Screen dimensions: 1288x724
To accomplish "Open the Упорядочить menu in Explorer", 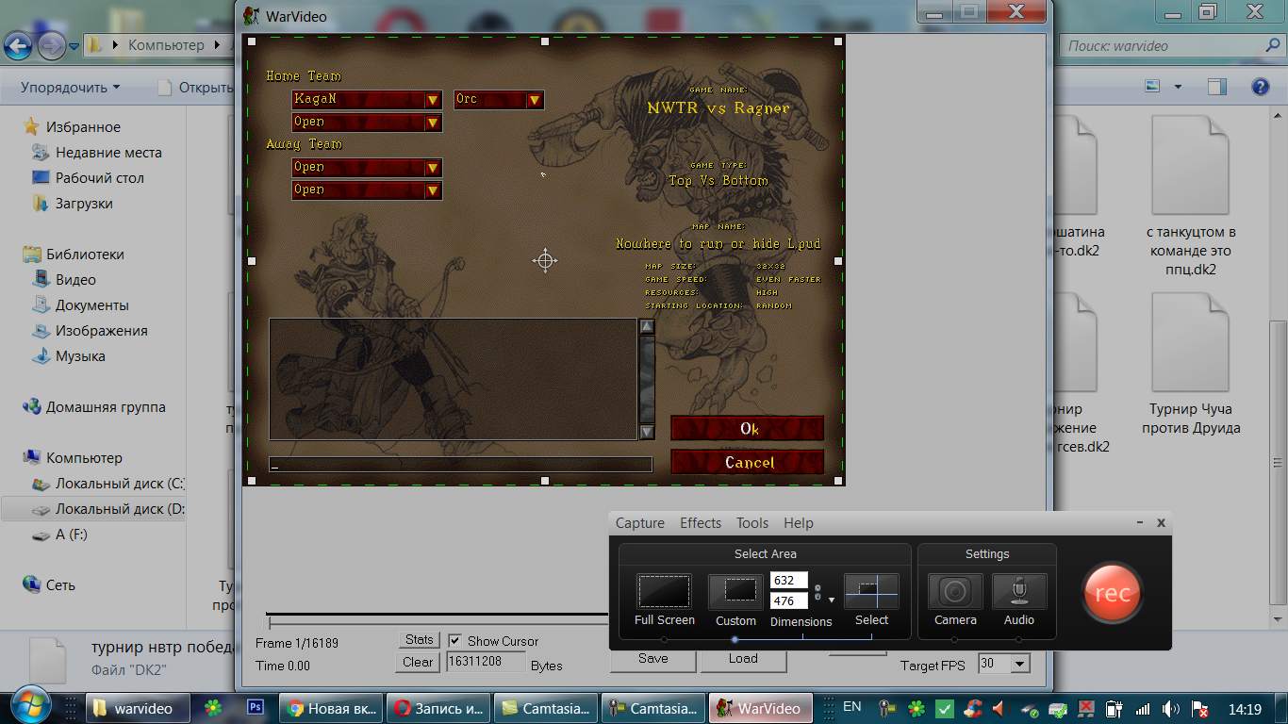I will click(70, 88).
